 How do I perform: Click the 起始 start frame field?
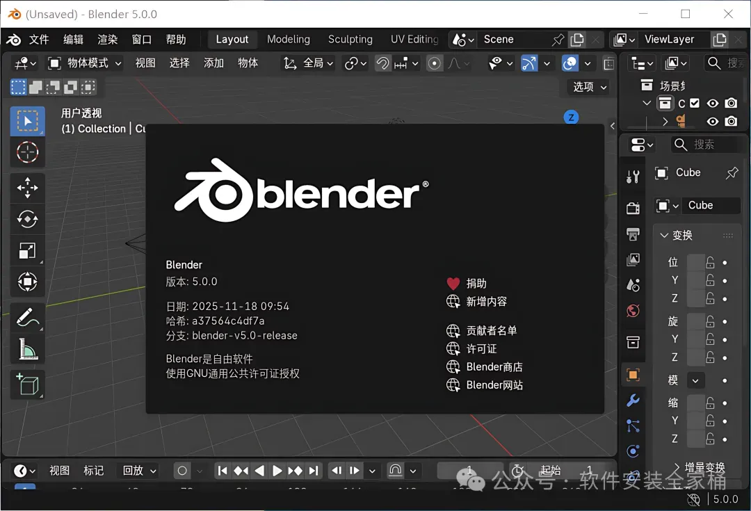(567, 471)
